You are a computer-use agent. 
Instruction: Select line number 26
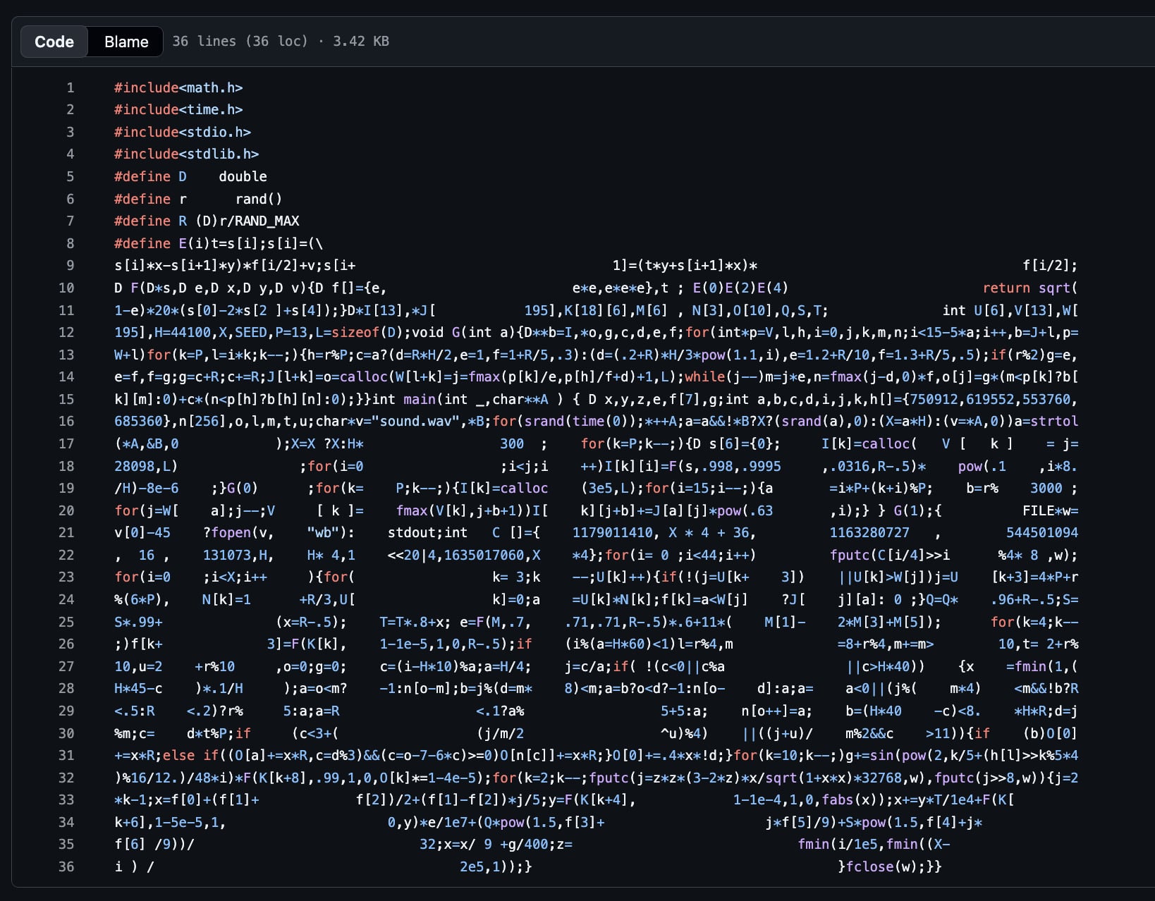66,644
